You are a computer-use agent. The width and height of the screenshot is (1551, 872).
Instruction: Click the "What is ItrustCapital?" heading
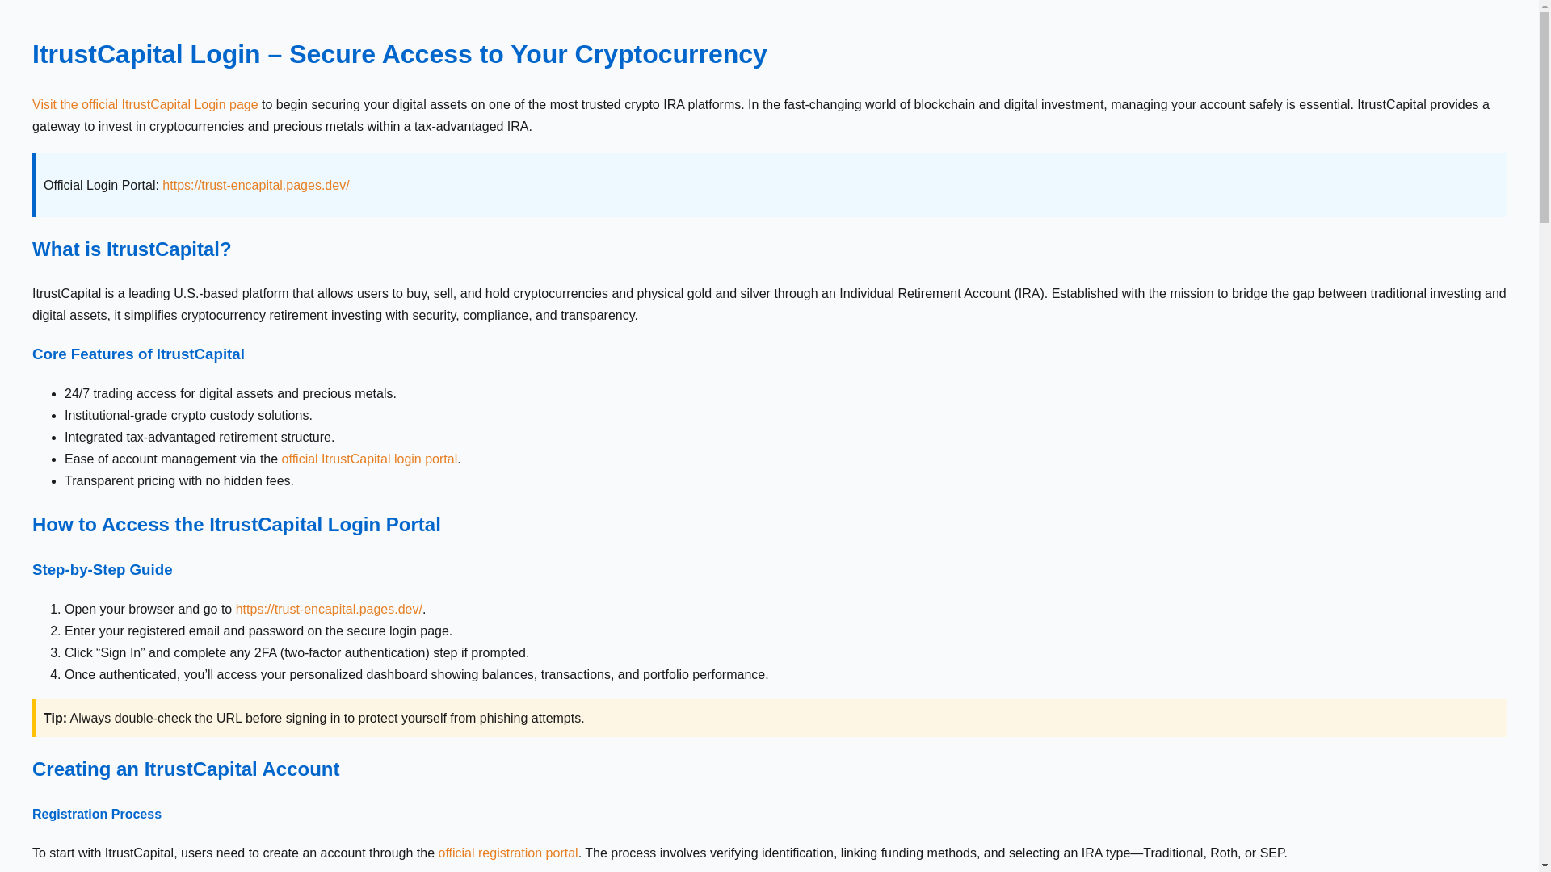[132, 249]
